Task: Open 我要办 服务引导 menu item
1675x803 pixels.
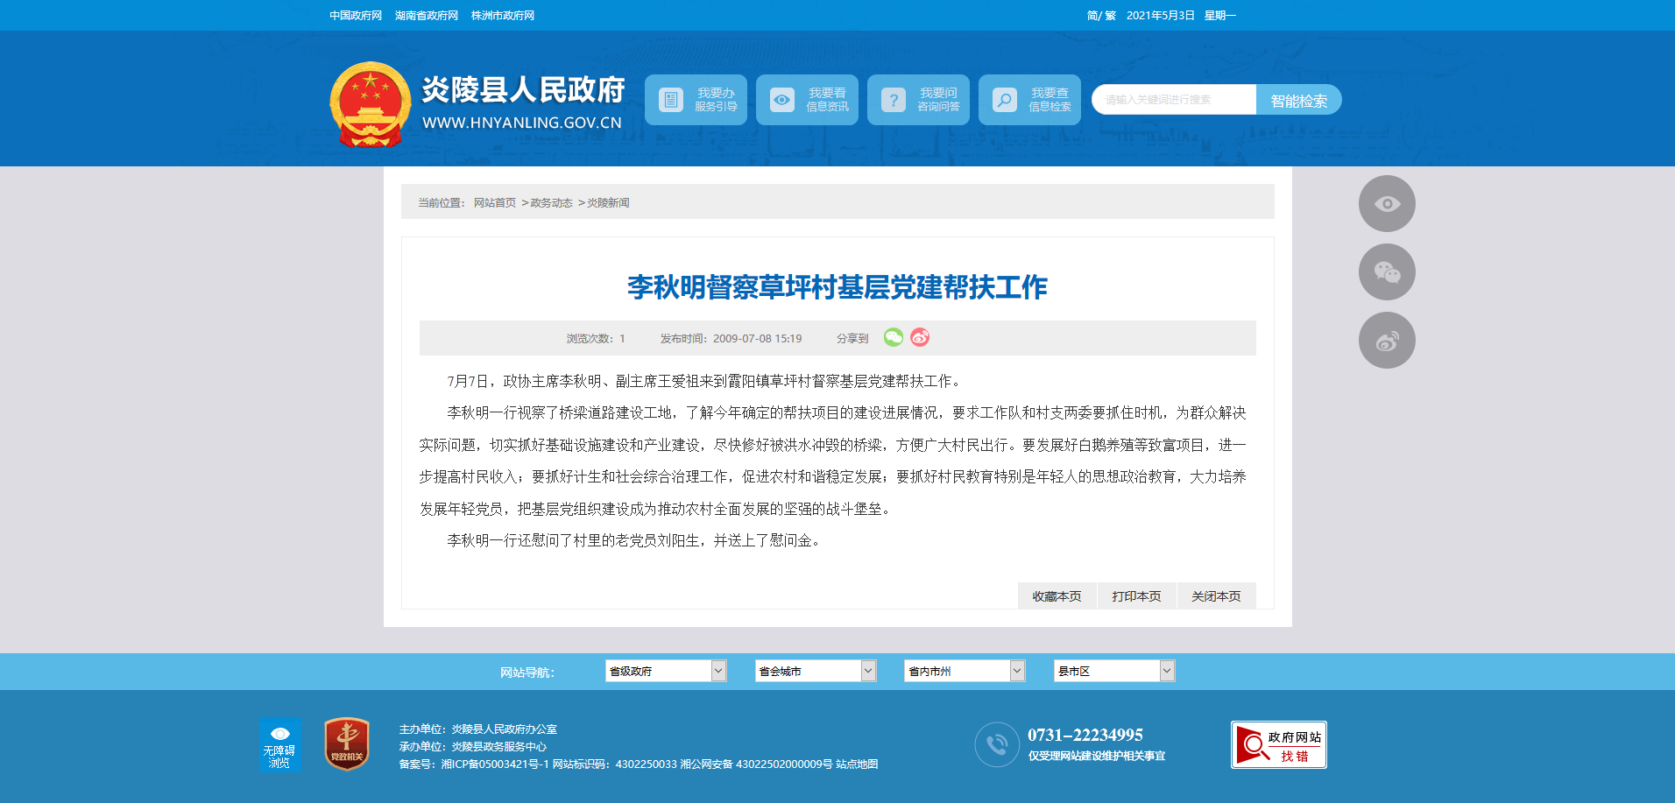Action: click(696, 100)
